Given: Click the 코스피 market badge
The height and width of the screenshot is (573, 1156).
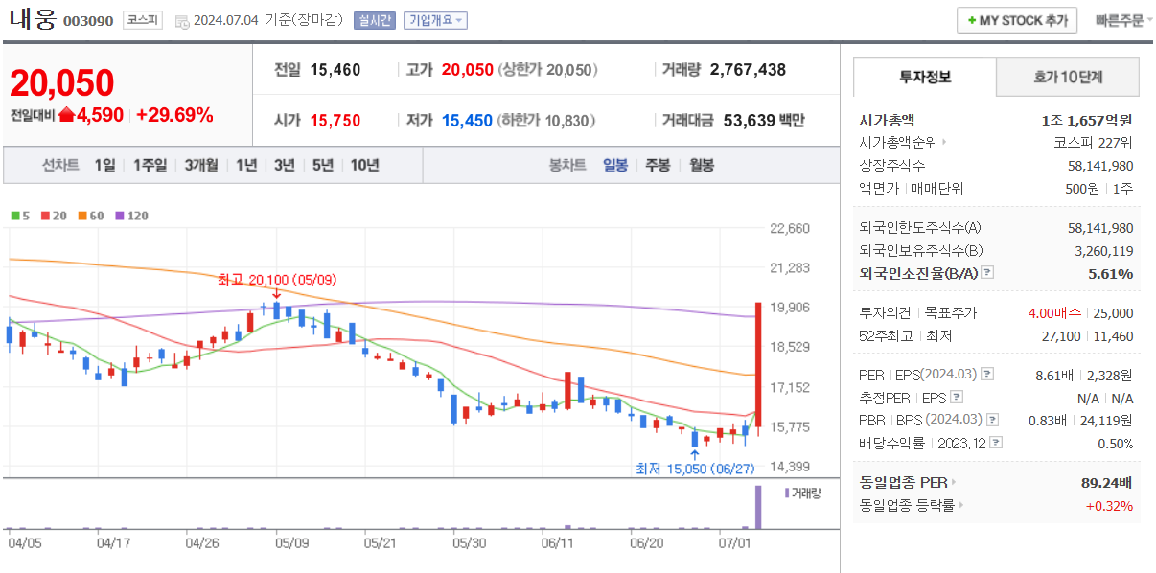Looking at the screenshot, I should (143, 20).
